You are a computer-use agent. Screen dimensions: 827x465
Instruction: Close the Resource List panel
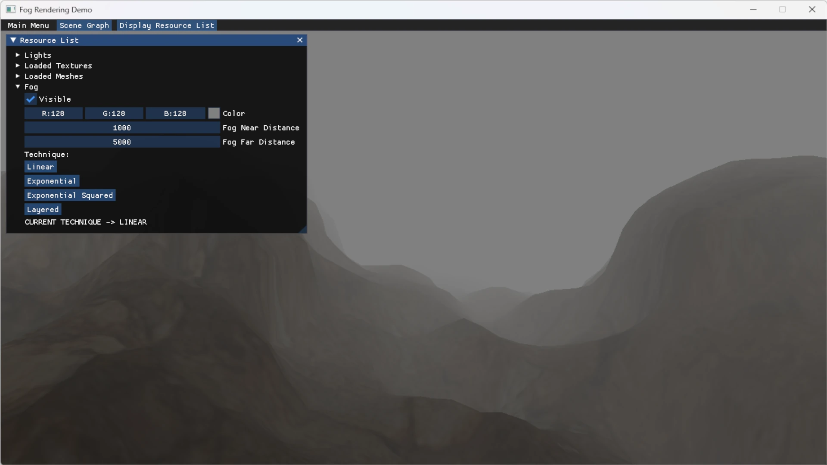coord(300,40)
